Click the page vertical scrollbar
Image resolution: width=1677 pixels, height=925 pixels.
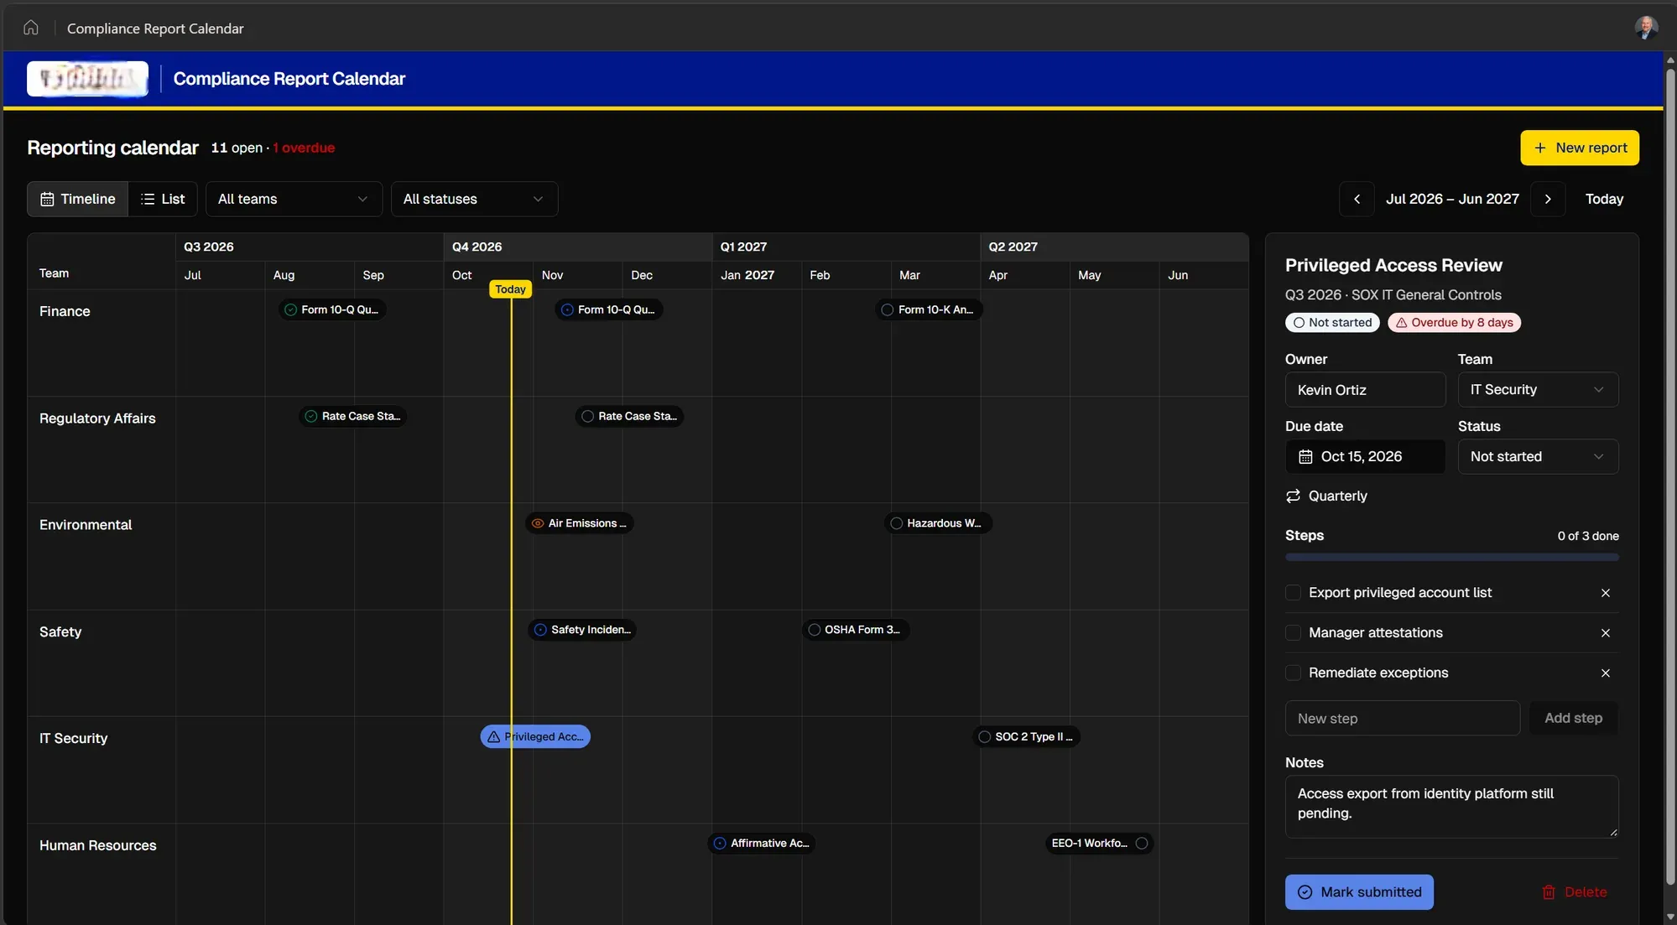coord(1670,476)
